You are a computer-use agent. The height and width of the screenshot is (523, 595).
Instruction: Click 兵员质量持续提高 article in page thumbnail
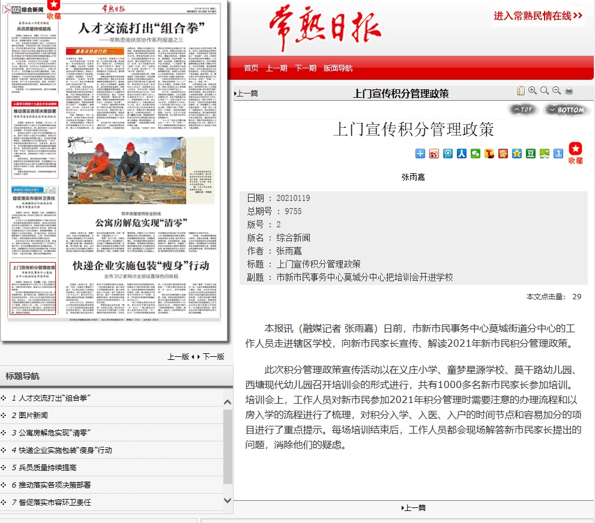click(x=34, y=56)
